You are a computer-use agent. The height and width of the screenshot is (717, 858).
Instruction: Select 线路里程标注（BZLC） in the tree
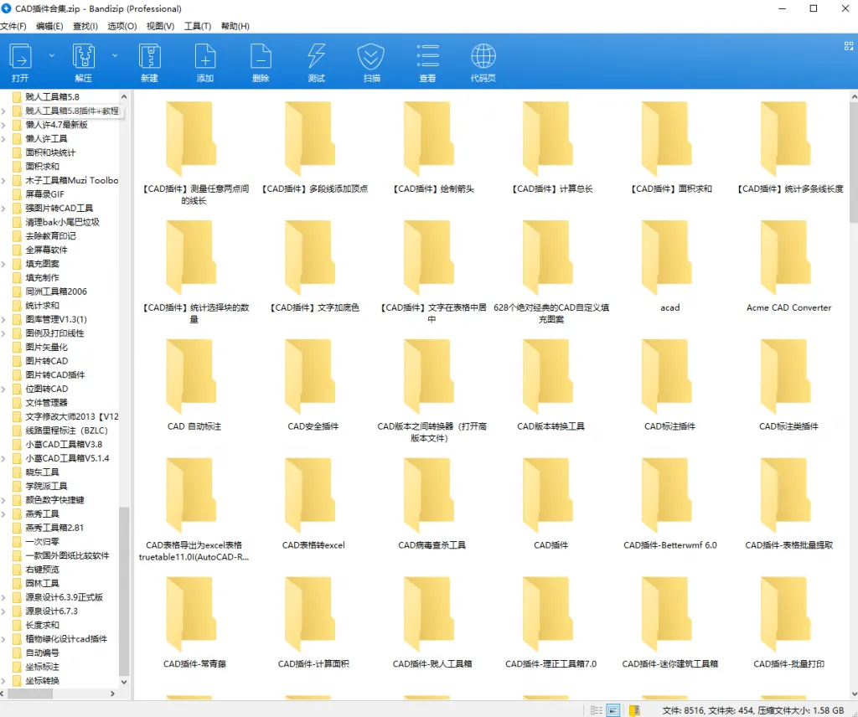coord(67,431)
